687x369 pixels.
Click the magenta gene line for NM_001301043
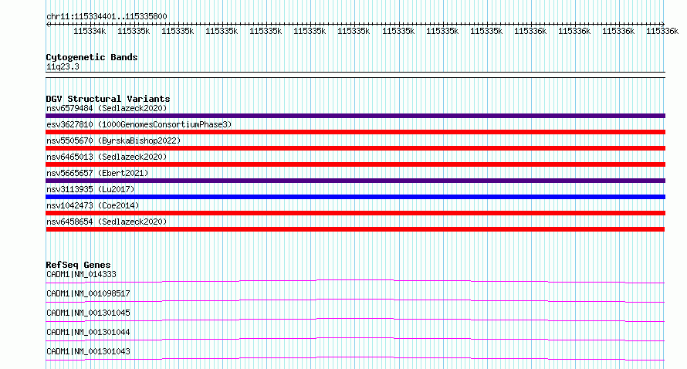coord(355,358)
